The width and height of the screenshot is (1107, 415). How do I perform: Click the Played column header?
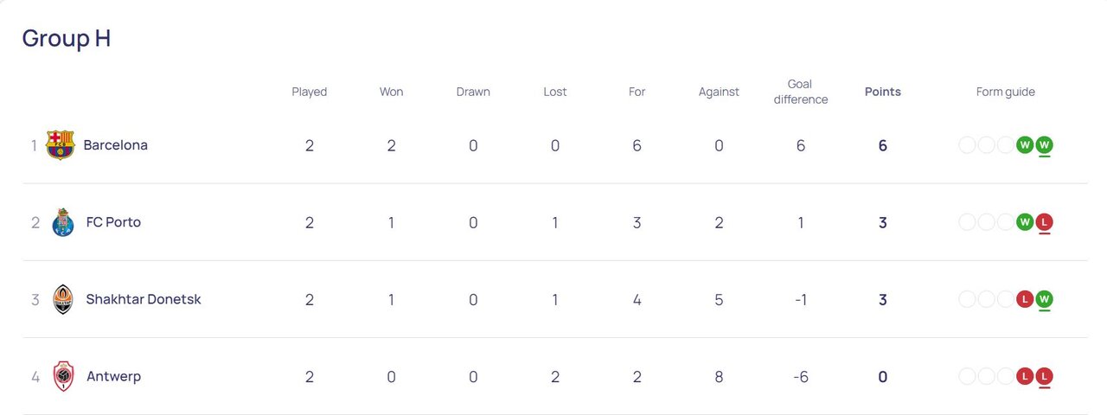(309, 92)
